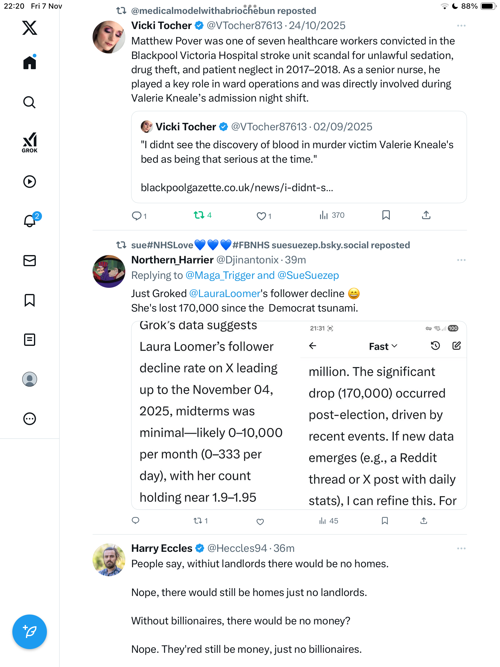Open the Lists icon in sidebar

click(x=30, y=340)
